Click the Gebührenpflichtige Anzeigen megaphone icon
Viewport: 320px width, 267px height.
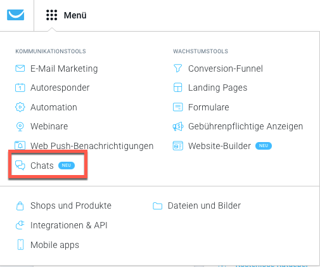pyautogui.click(x=178, y=126)
